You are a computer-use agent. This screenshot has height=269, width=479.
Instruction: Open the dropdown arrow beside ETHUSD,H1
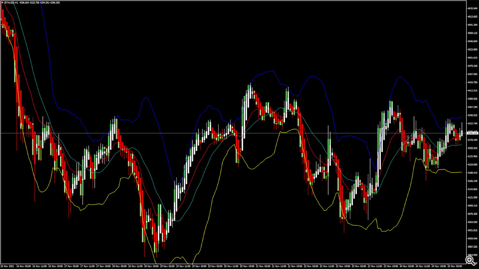[2, 3]
